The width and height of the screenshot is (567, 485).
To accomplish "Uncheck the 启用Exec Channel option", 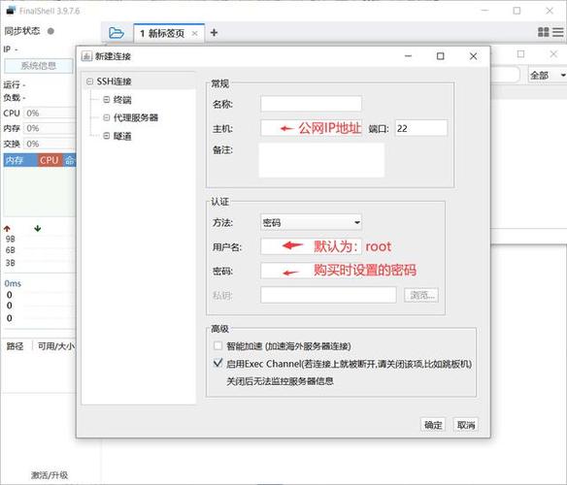I will click(x=217, y=363).
